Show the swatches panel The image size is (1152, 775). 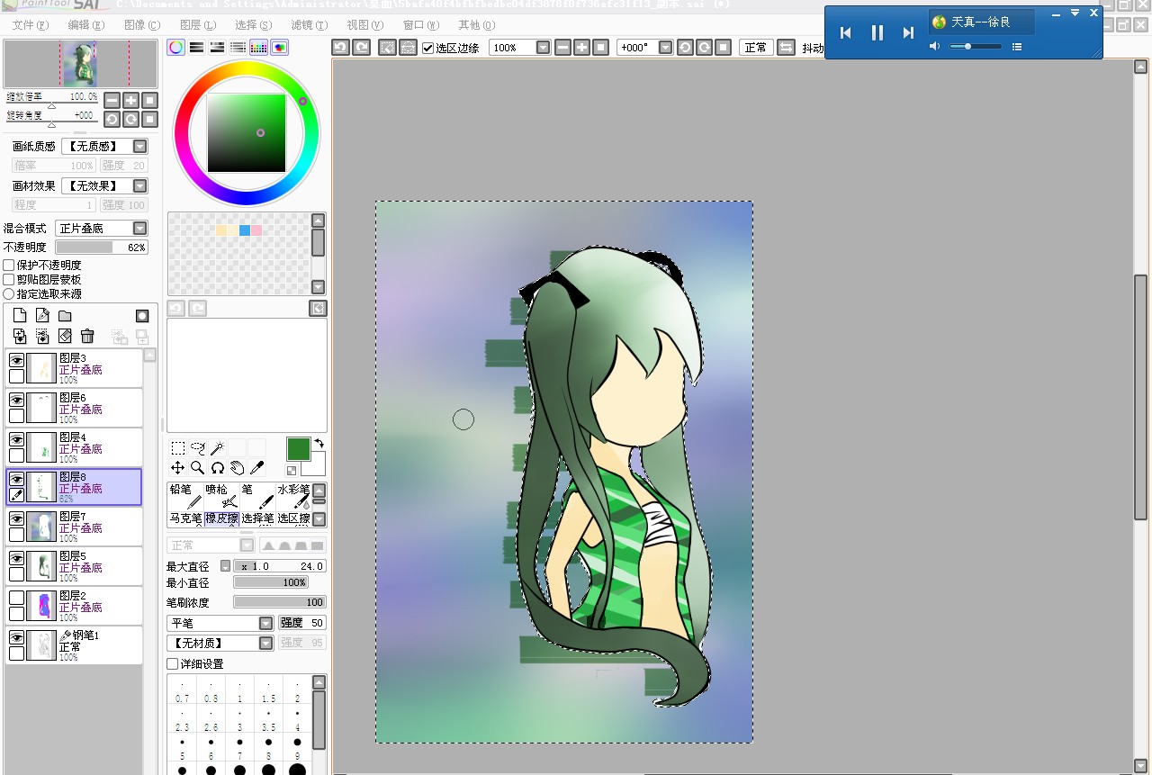pos(259,48)
